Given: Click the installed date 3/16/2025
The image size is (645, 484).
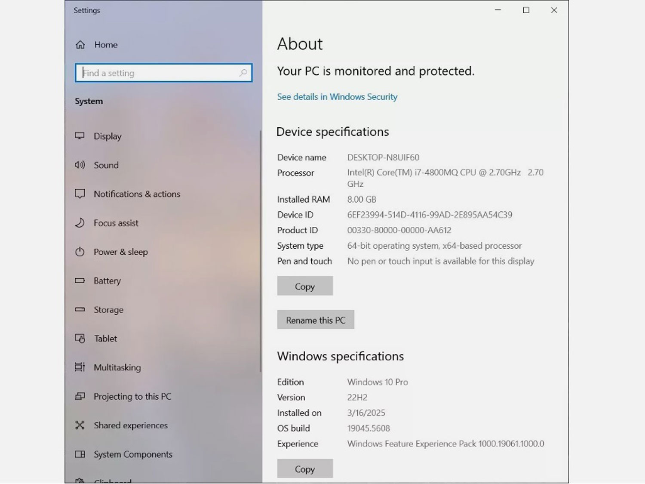Looking at the screenshot, I should coord(366,413).
